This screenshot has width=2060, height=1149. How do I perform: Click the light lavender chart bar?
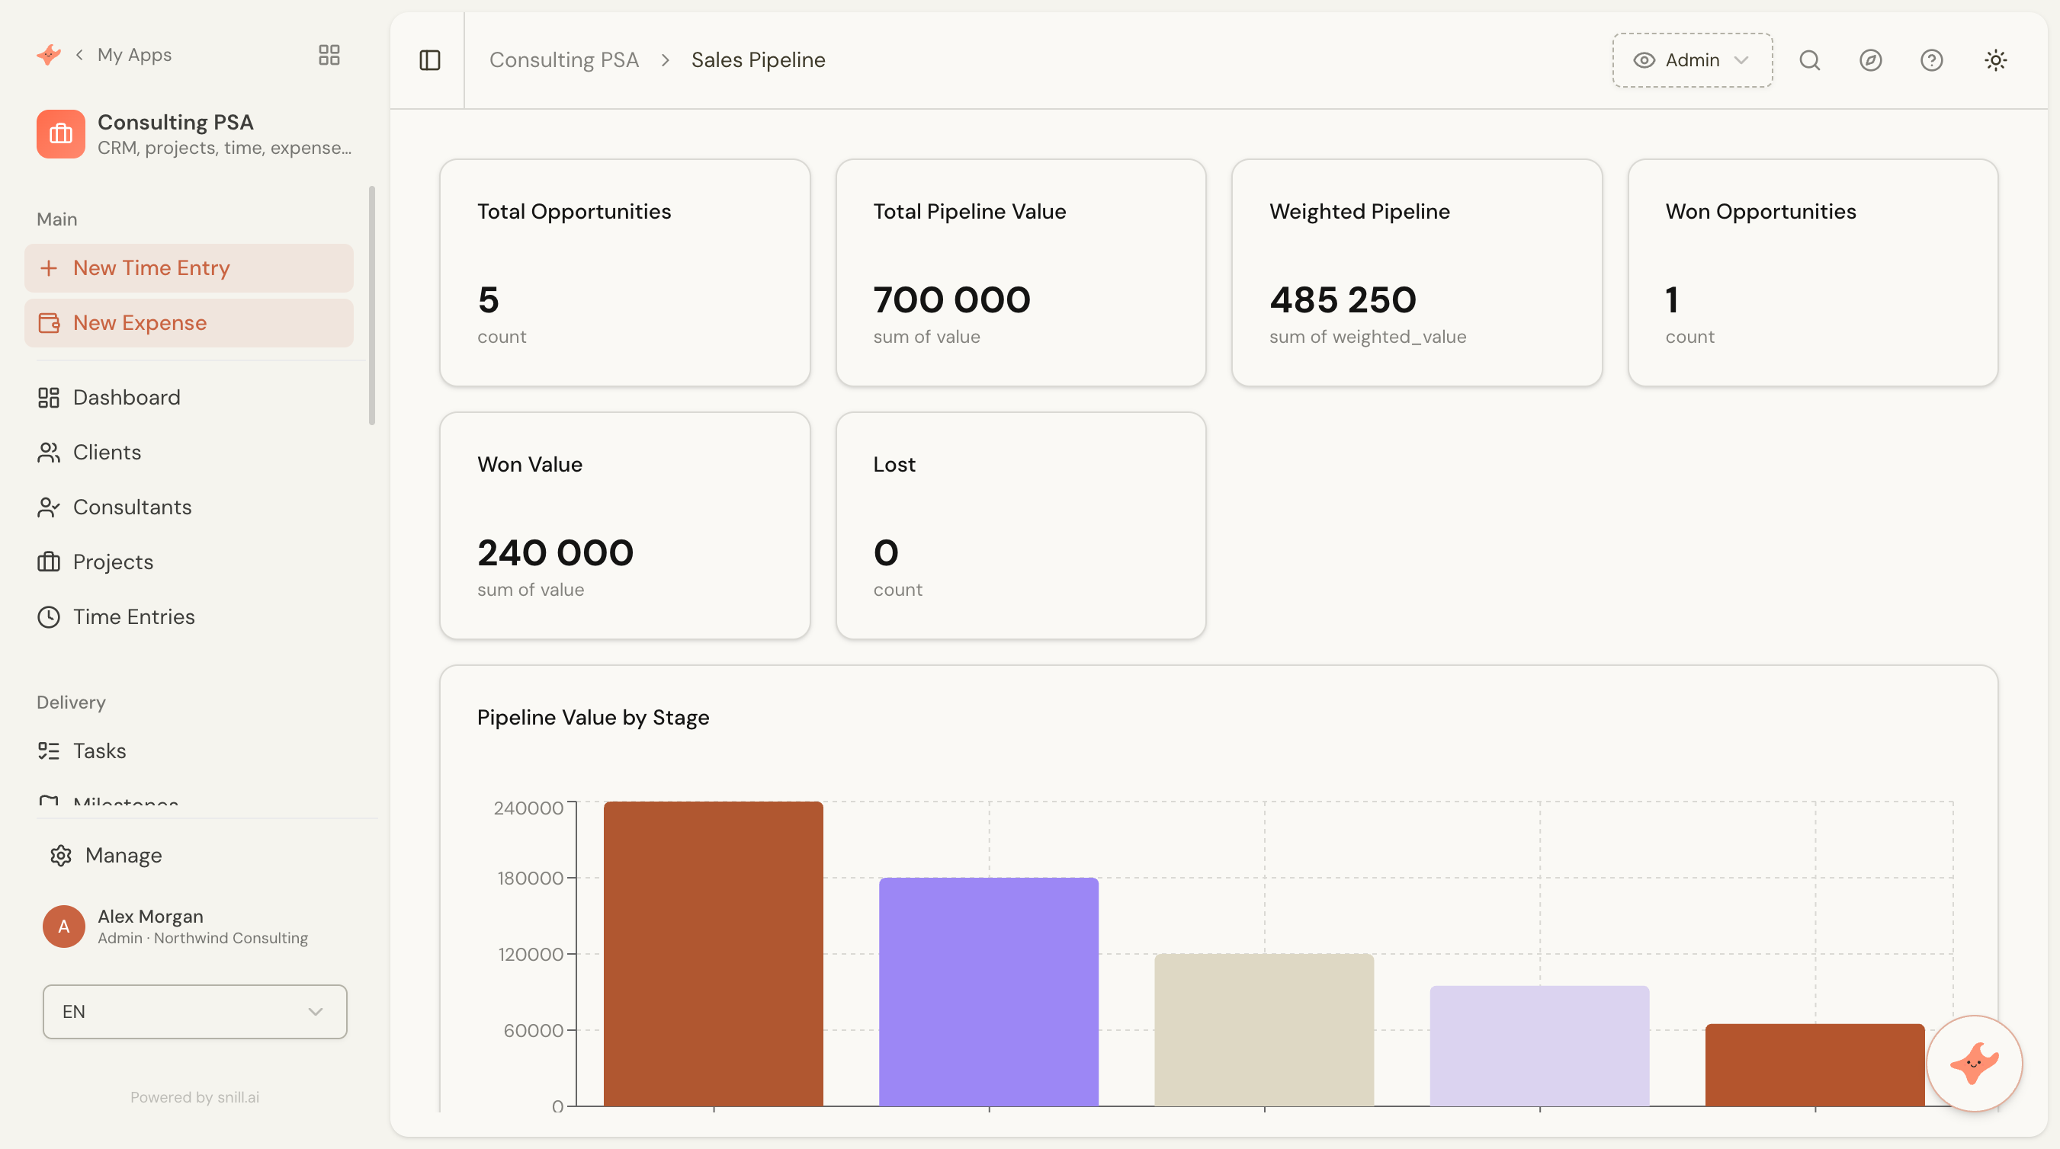[1539, 1046]
